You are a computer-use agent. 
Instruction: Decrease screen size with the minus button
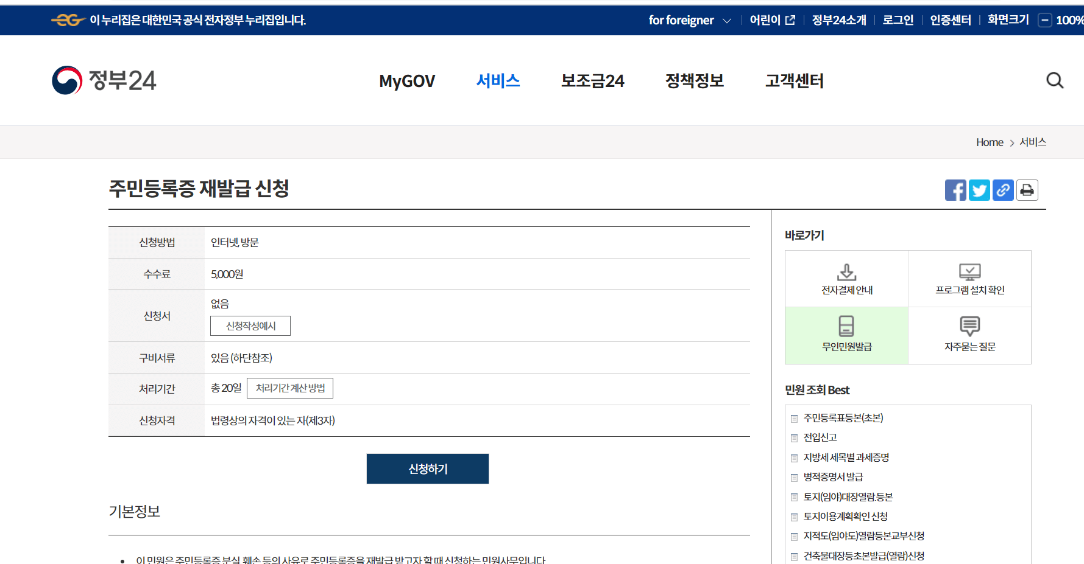[x=1044, y=19]
